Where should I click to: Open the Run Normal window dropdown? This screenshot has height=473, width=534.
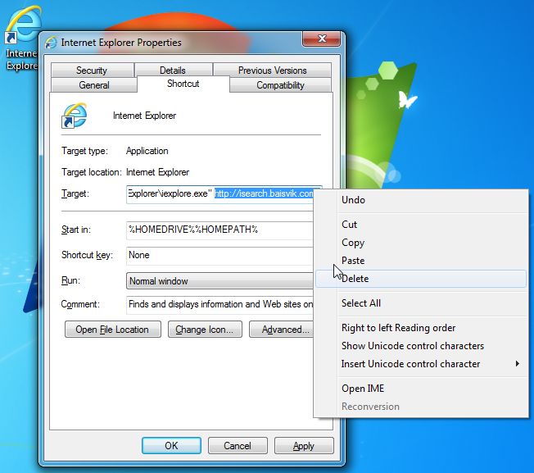click(x=220, y=281)
